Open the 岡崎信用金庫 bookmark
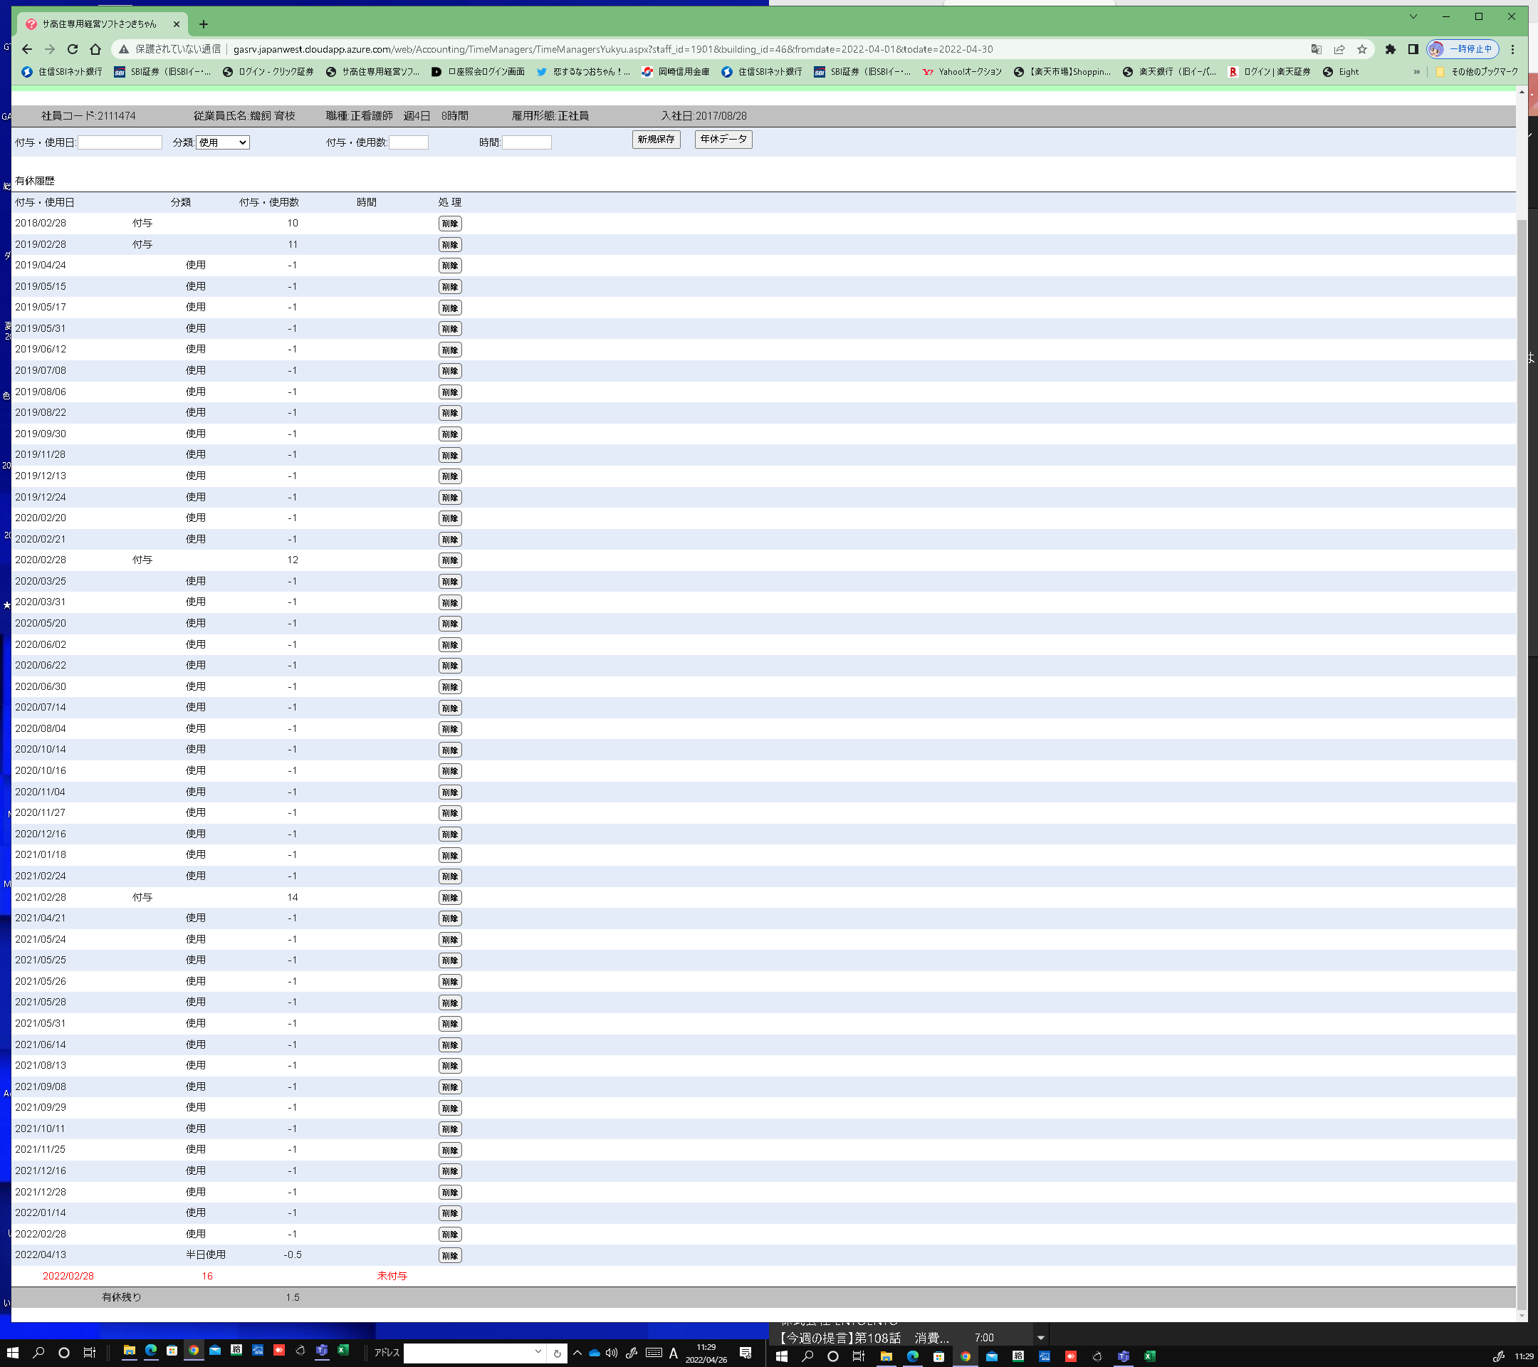1538x1367 pixels. [675, 72]
